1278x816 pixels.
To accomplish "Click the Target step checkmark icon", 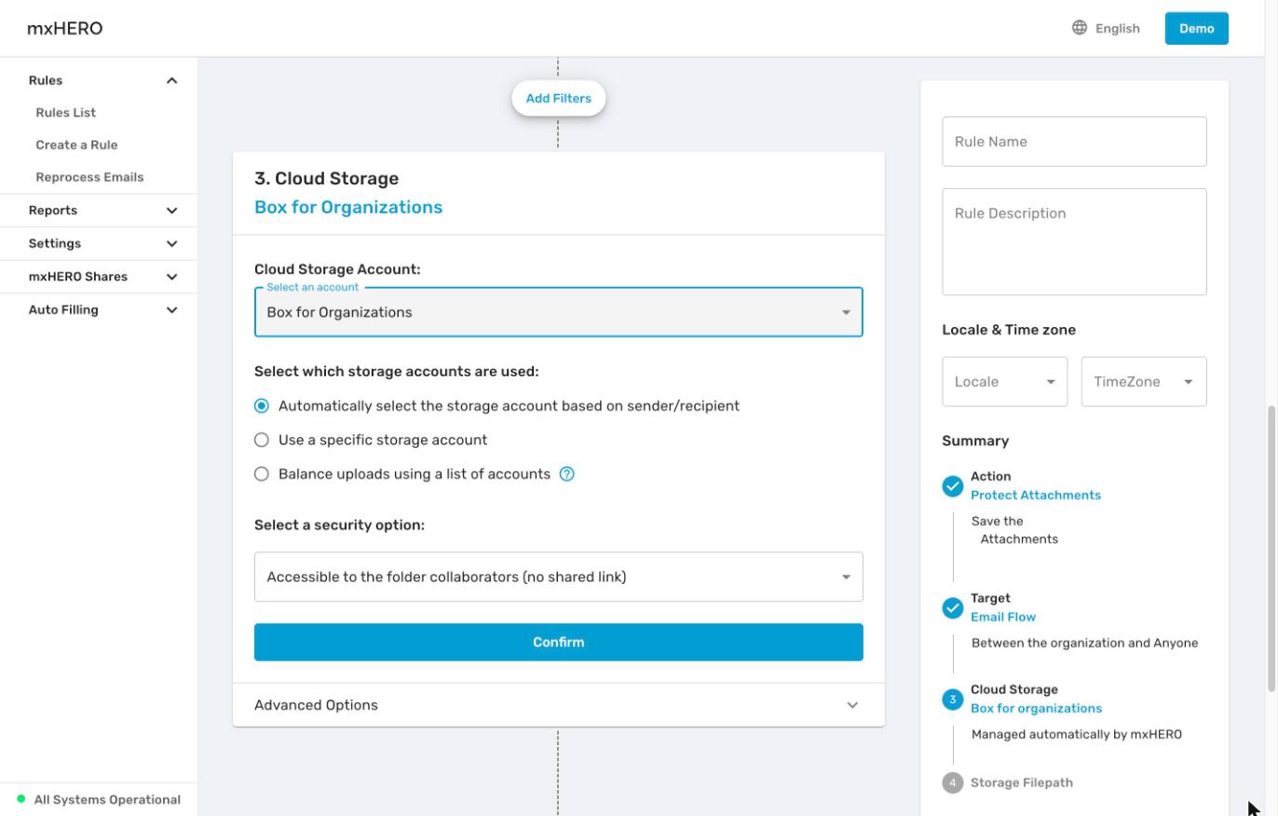I will tap(952, 608).
